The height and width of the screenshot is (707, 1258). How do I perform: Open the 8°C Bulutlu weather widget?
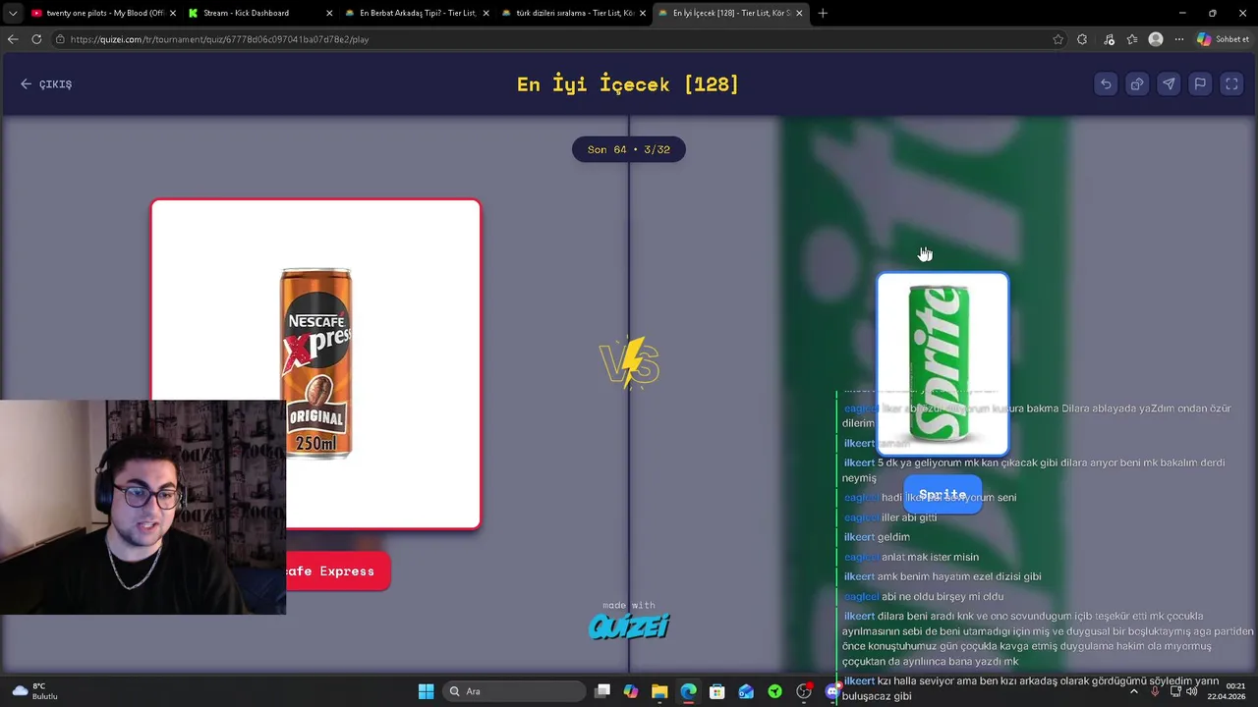pyautogui.click(x=35, y=691)
